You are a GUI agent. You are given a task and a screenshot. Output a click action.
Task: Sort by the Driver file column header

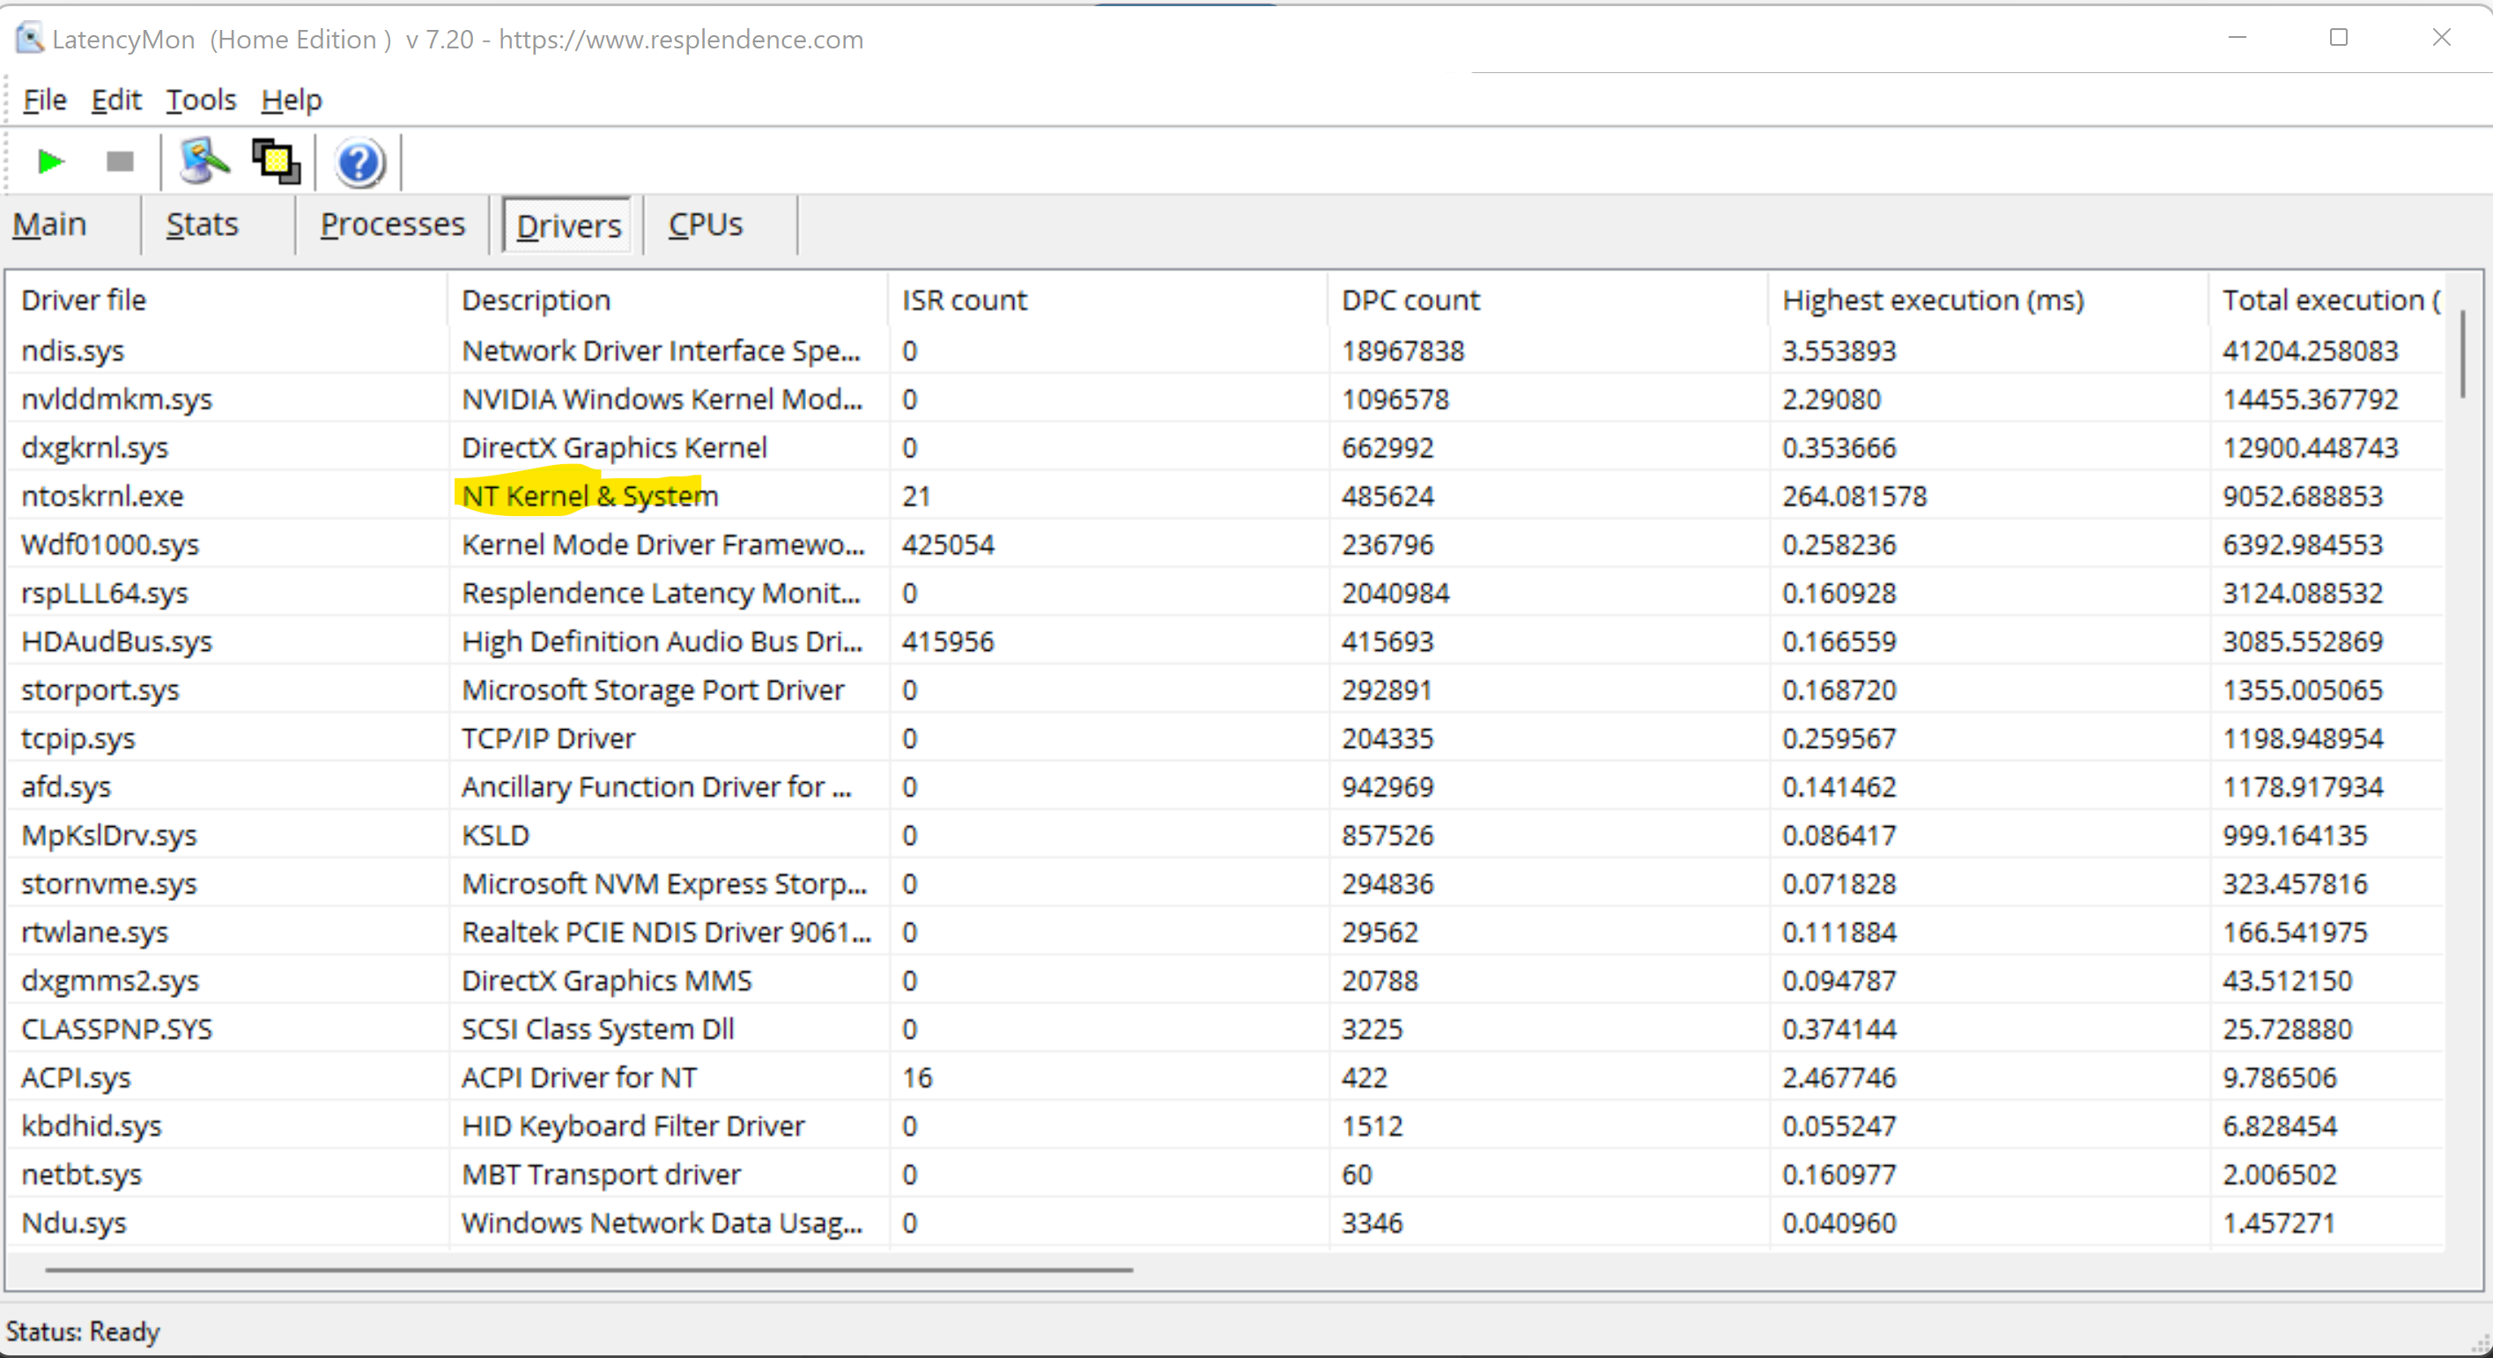(x=228, y=299)
